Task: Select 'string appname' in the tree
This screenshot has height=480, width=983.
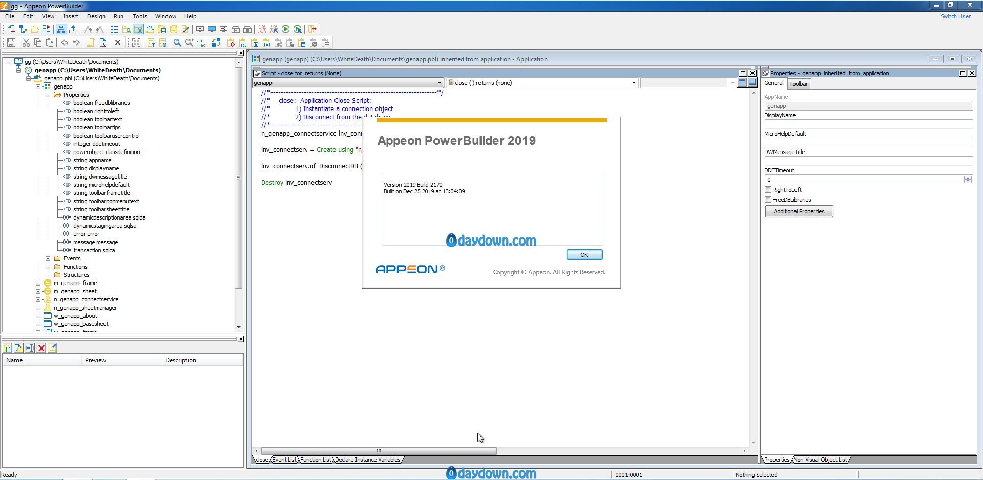Action: pos(92,160)
